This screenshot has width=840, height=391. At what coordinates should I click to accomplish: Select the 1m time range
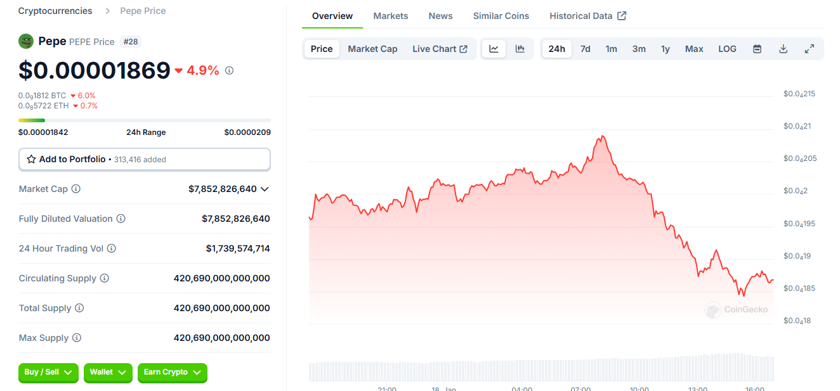[x=611, y=49]
